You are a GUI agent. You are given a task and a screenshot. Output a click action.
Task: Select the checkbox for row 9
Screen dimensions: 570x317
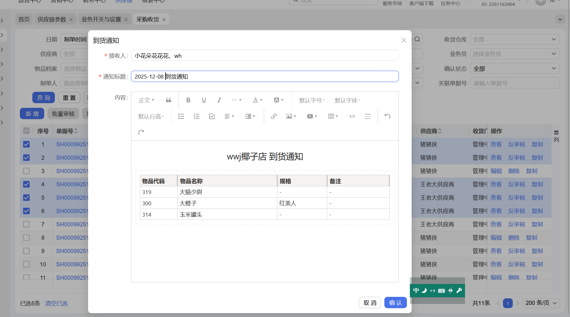(x=26, y=251)
